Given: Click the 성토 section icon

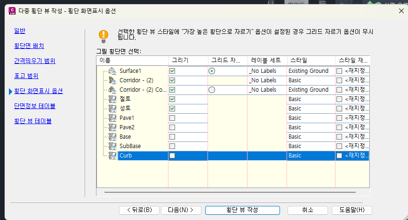Looking at the screenshot, I should point(112,109).
